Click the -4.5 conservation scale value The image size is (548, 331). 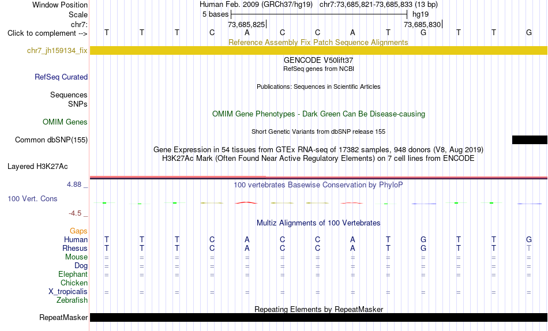[75, 213]
